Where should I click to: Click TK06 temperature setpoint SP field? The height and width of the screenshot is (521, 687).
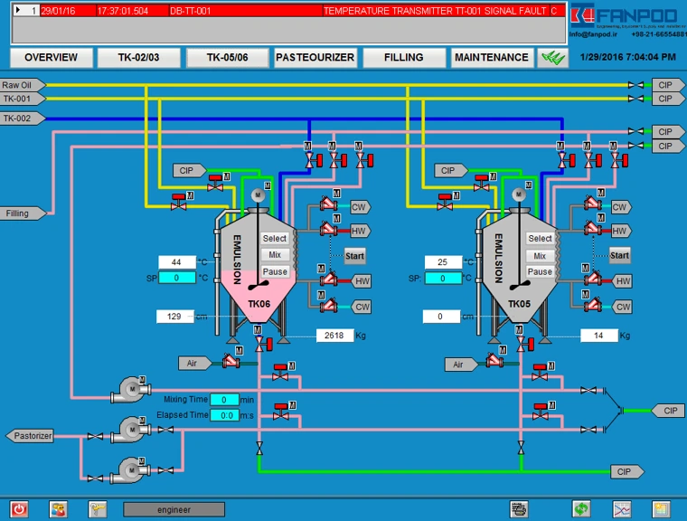(177, 278)
